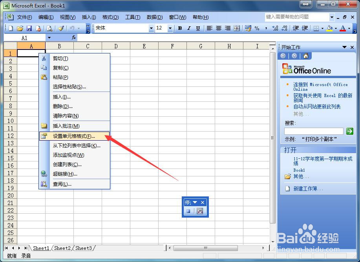The image size is (360, 262).
Task: Toggle Underline formatting
Action: pos(198,28)
